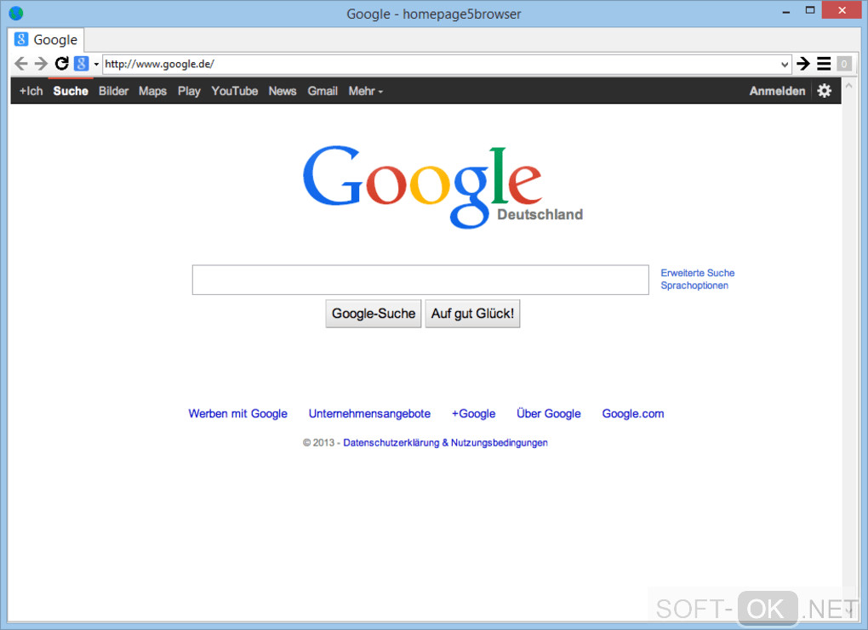868x630 pixels.
Task: Open the Werben mit Google link
Action: point(238,414)
